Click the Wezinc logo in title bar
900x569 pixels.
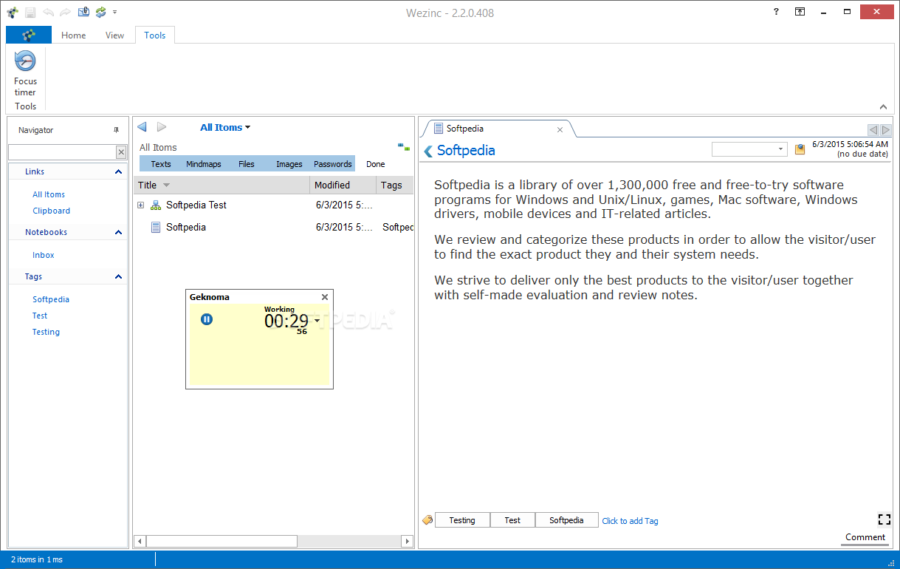click(13, 13)
